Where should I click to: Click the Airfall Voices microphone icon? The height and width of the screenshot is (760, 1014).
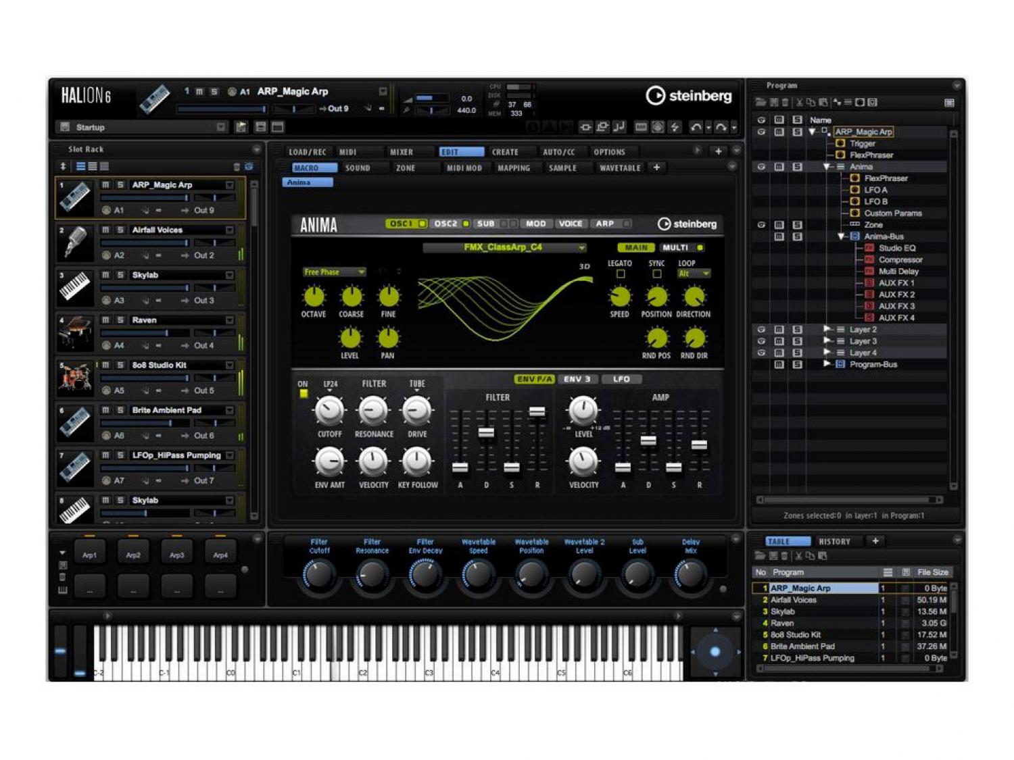(75, 242)
